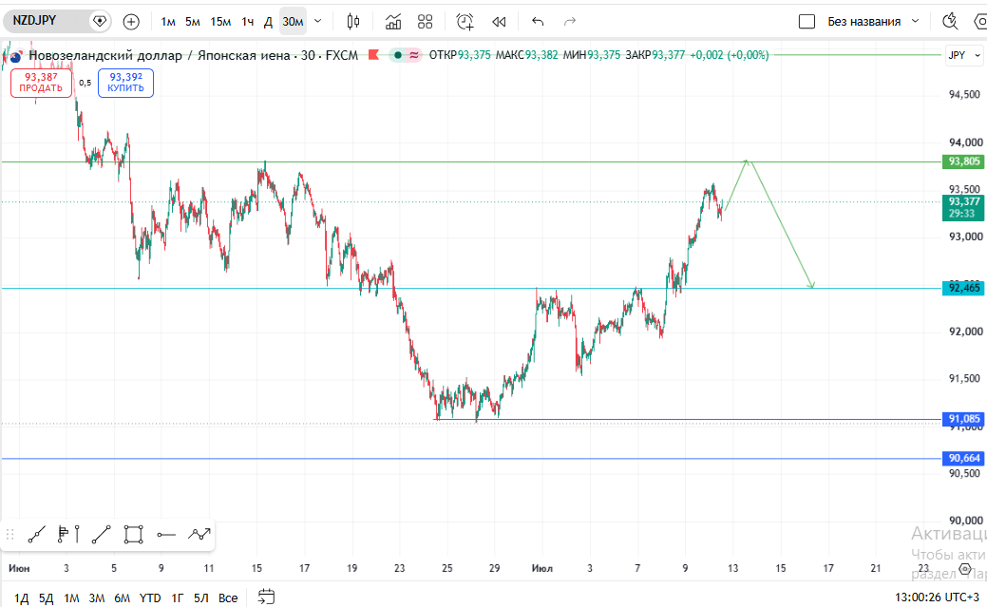Add a symbol with the plus circle icon
The width and height of the screenshot is (987, 607).
point(131,22)
